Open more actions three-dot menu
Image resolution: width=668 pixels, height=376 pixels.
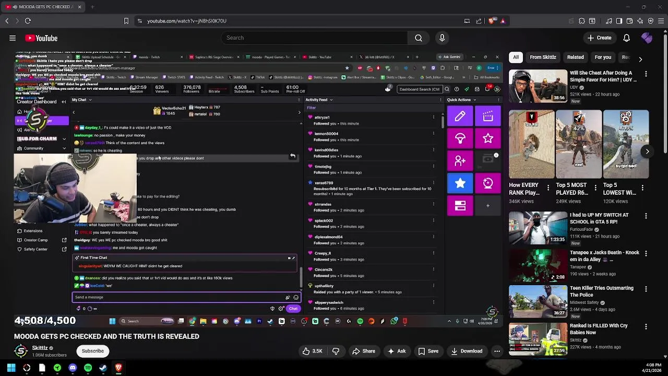pyautogui.click(x=497, y=351)
